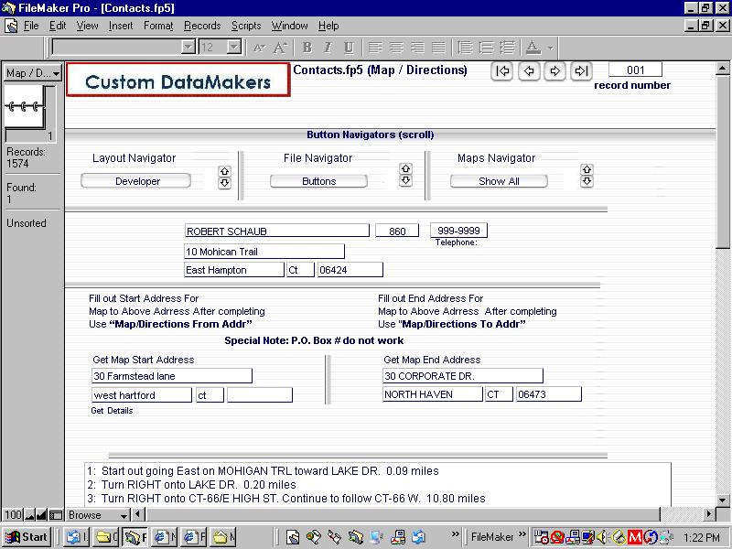The height and width of the screenshot is (549, 732).
Task: Align text left
Action: 375,48
